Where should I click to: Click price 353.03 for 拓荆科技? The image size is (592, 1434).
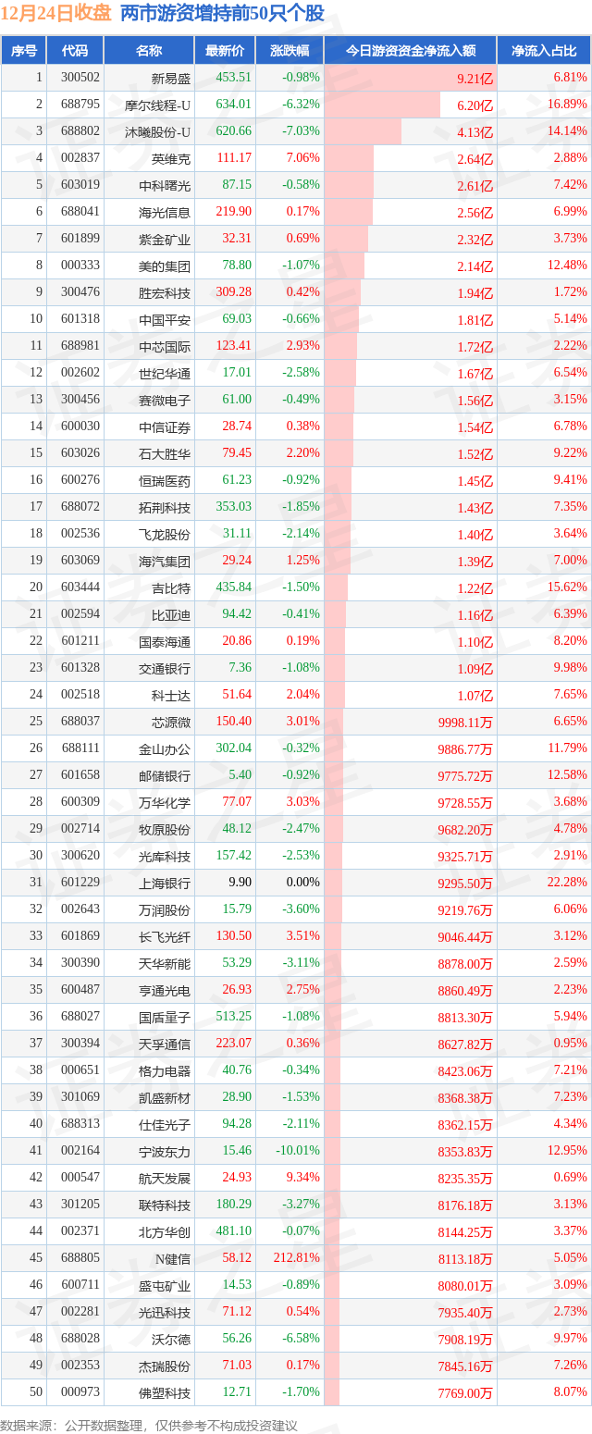[234, 507]
